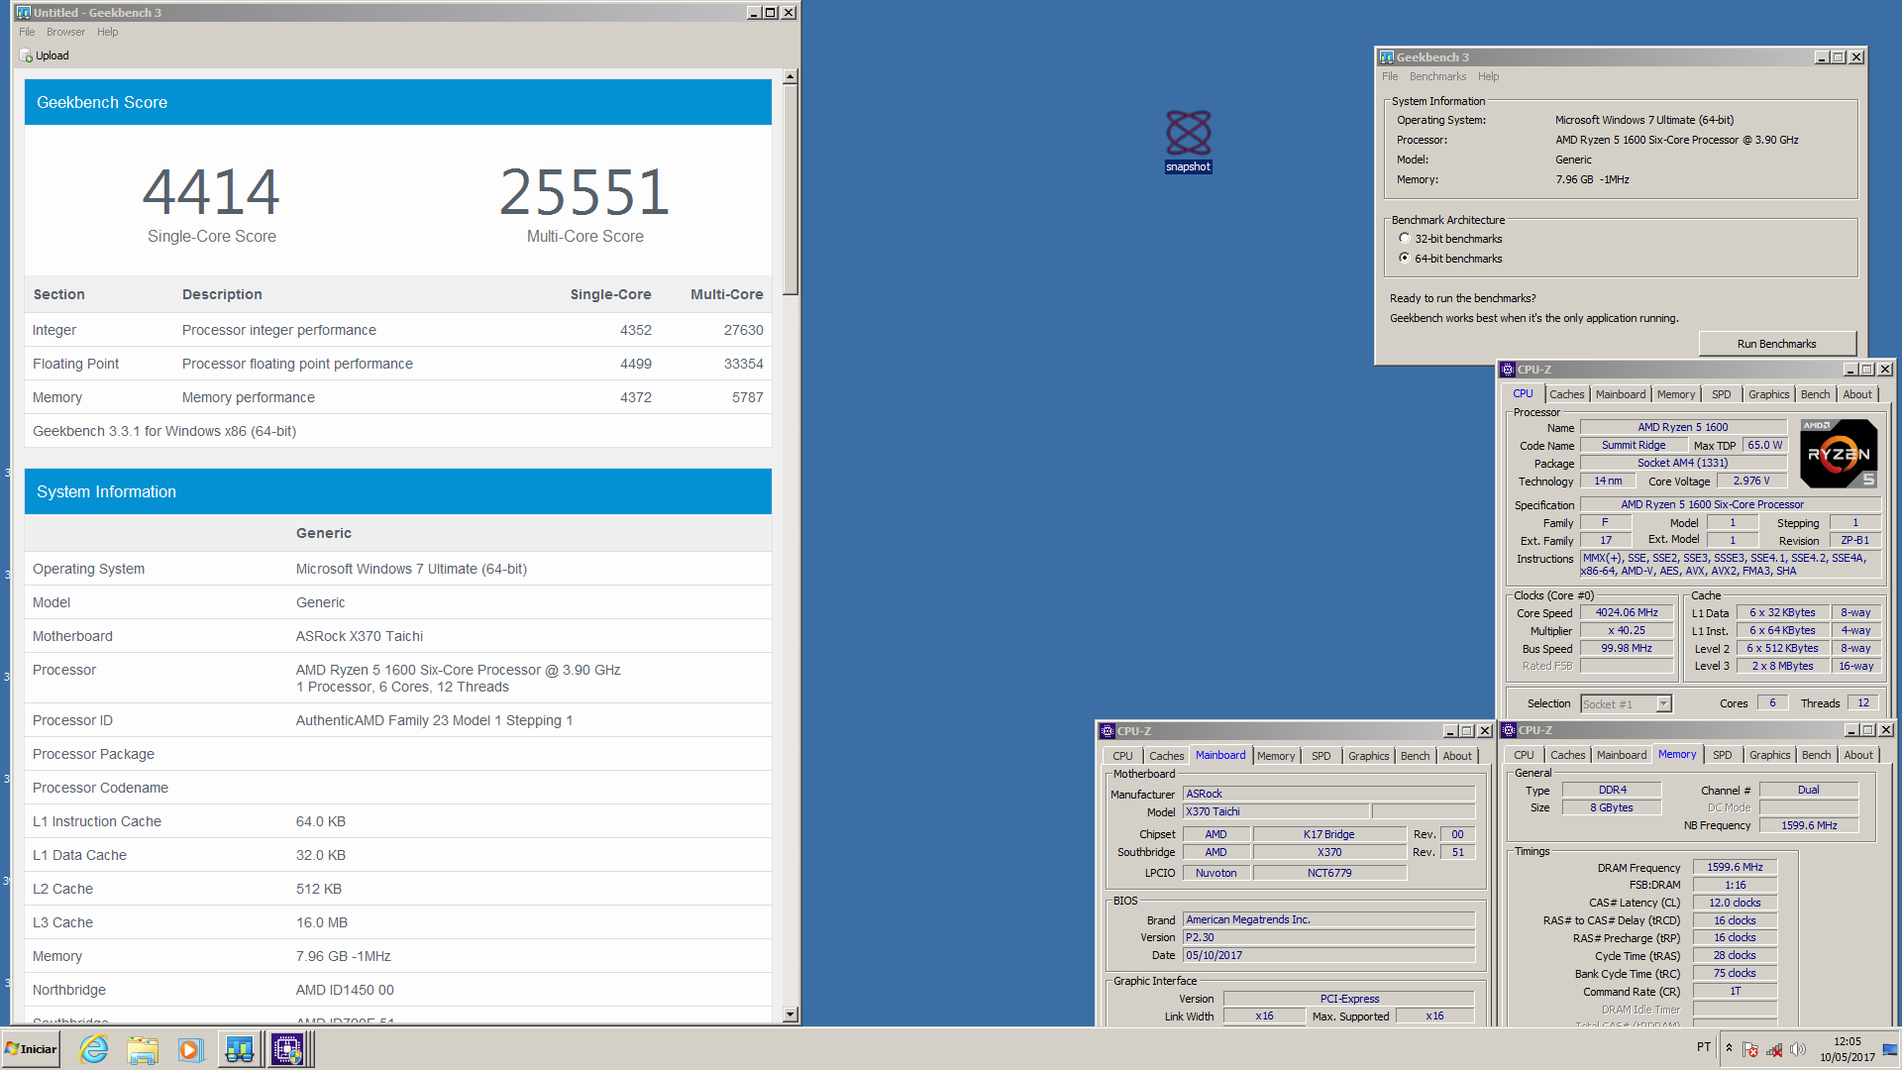Image resolution: width=1902 pixels, height=1070 pixels.
Task: Click the Geekbench Score section header
Action: click(397, 102)
